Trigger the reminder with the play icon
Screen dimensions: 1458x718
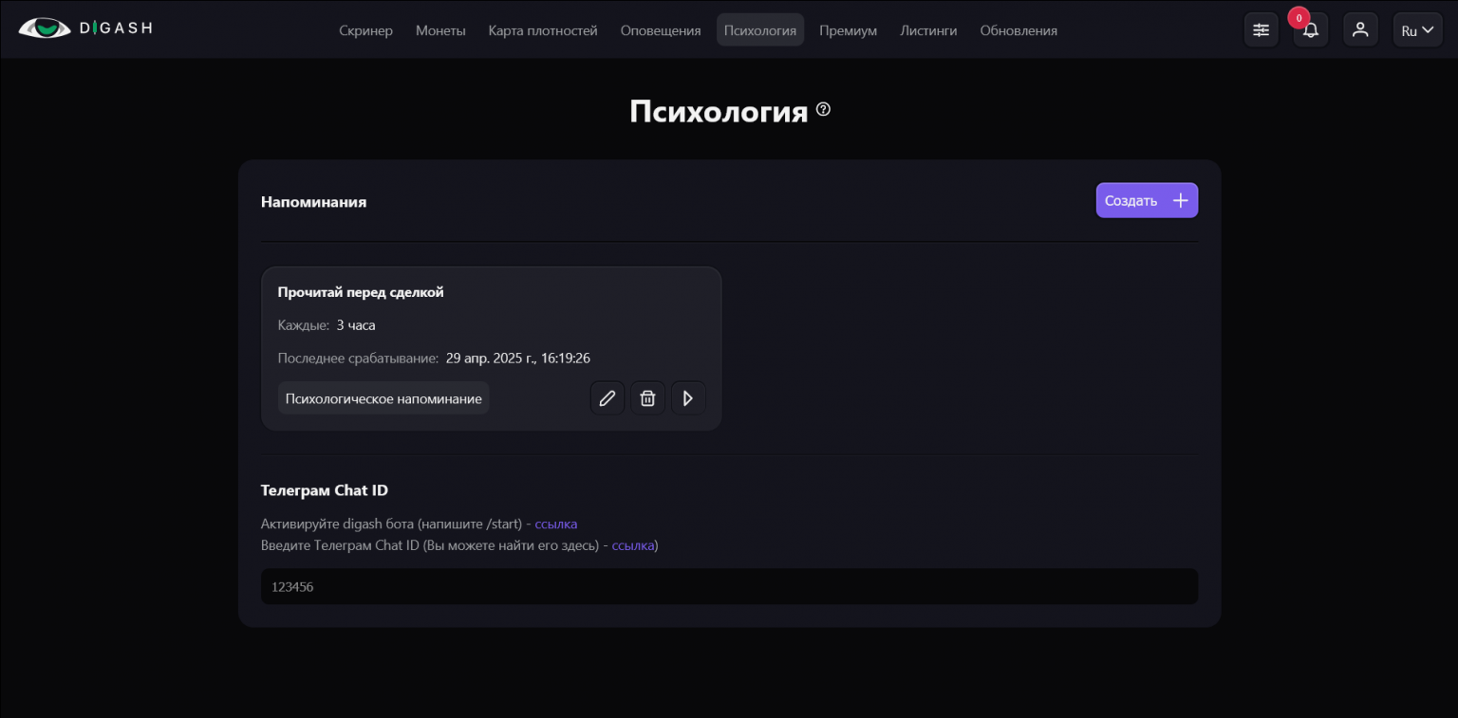tap(688, 397)
